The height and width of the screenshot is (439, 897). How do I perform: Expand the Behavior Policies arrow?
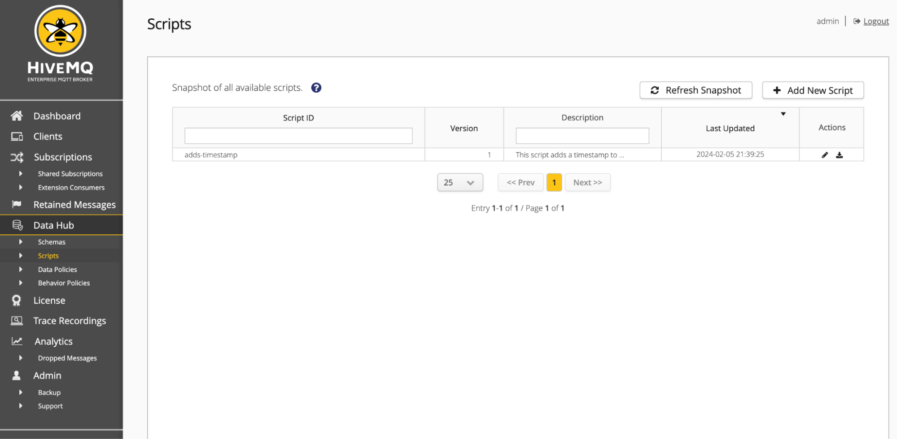point(21,283)
